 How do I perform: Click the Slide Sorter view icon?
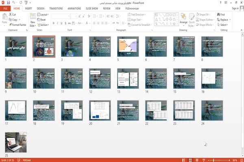coord(190,160)
